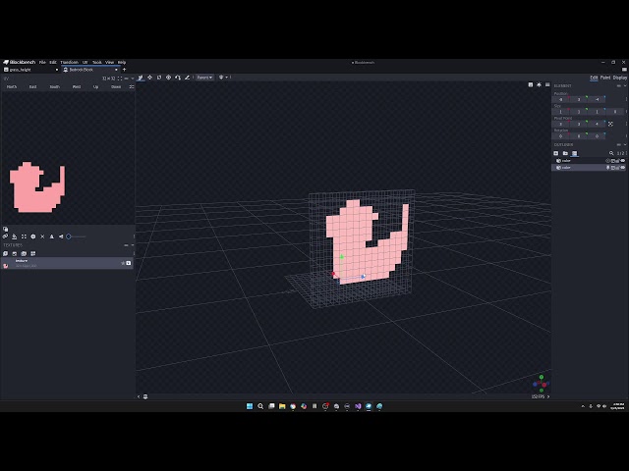
Task: Open the Help menu
Action: [122, 63]
